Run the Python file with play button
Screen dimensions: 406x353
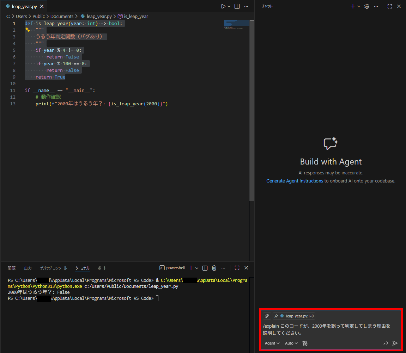(223, 6)
